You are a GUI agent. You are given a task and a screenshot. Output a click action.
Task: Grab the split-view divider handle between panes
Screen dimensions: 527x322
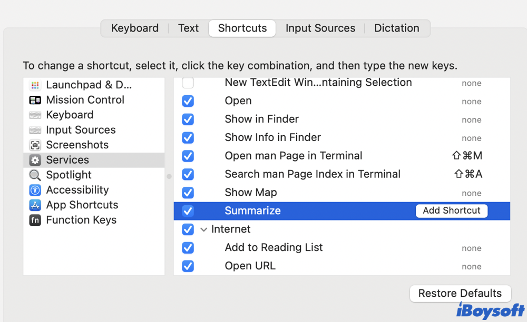tap(169, 176)
